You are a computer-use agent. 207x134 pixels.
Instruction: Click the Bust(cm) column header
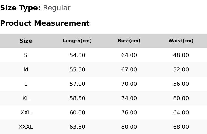click(x=129, y=41)
